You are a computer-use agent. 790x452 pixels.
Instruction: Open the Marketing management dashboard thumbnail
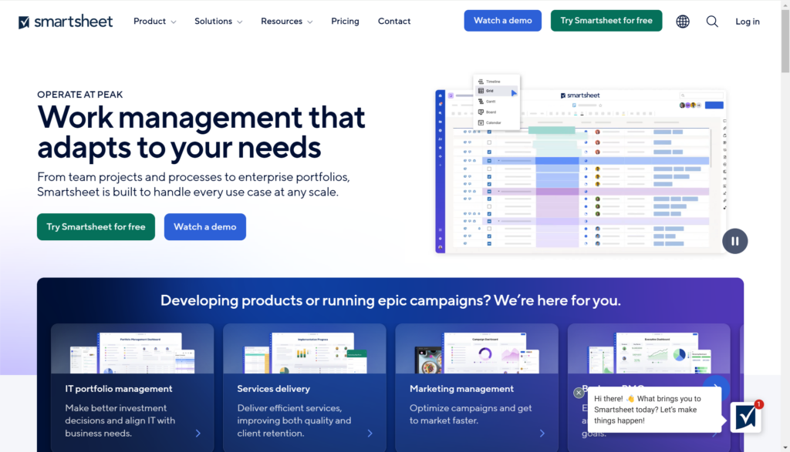[477, 353]
